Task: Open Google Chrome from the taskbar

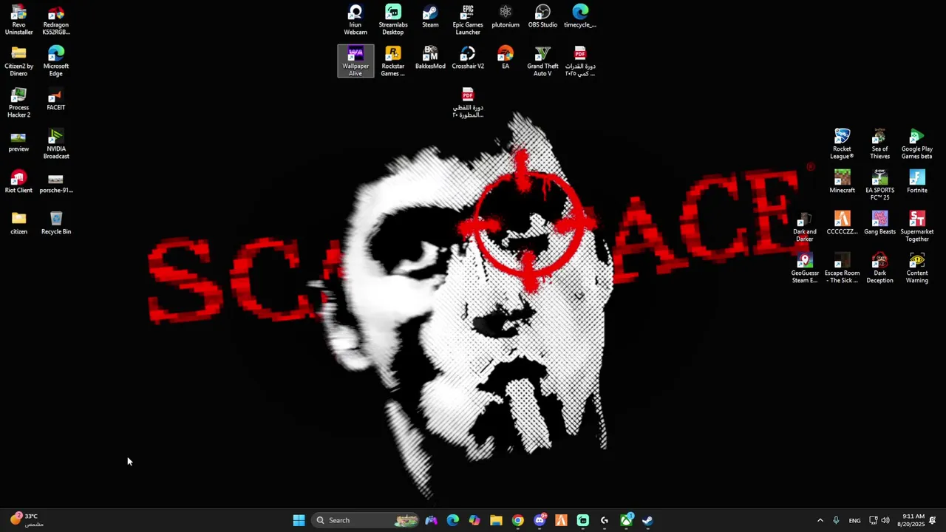Action: click(x=518, y=520)
